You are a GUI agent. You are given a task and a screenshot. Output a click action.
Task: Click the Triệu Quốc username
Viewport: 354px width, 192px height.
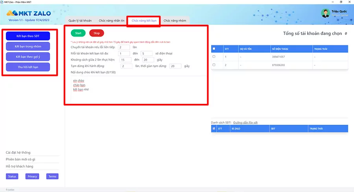point(339,11)
